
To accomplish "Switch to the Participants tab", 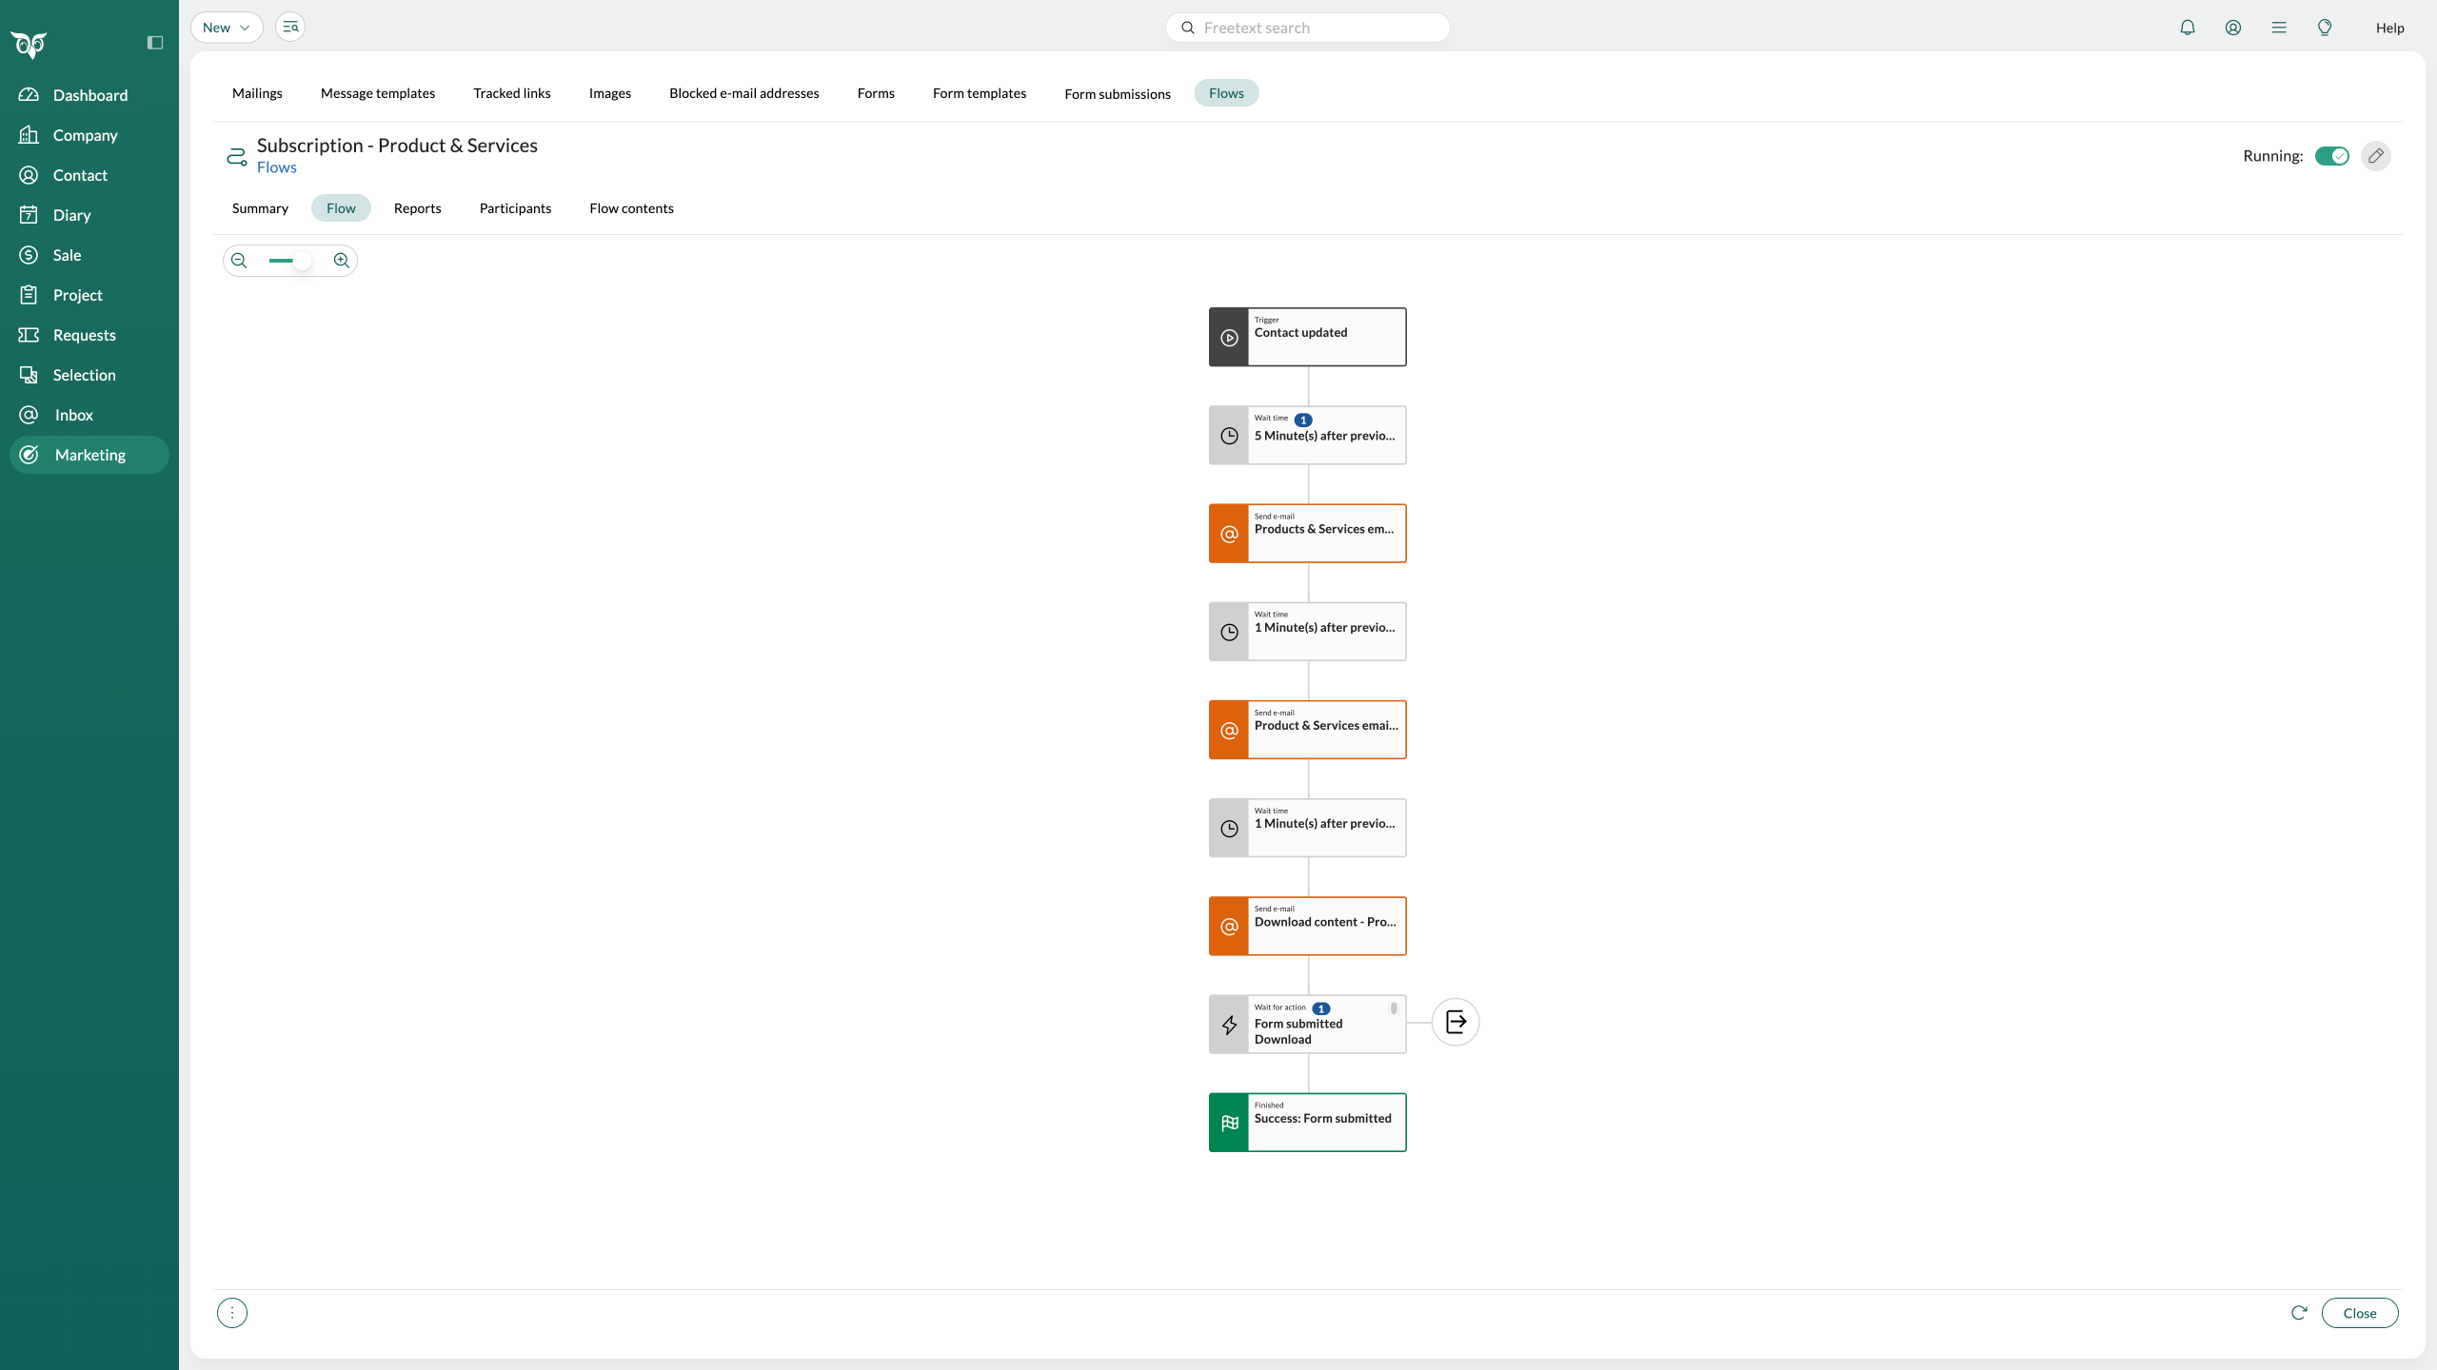I will [x=515, y=208].
